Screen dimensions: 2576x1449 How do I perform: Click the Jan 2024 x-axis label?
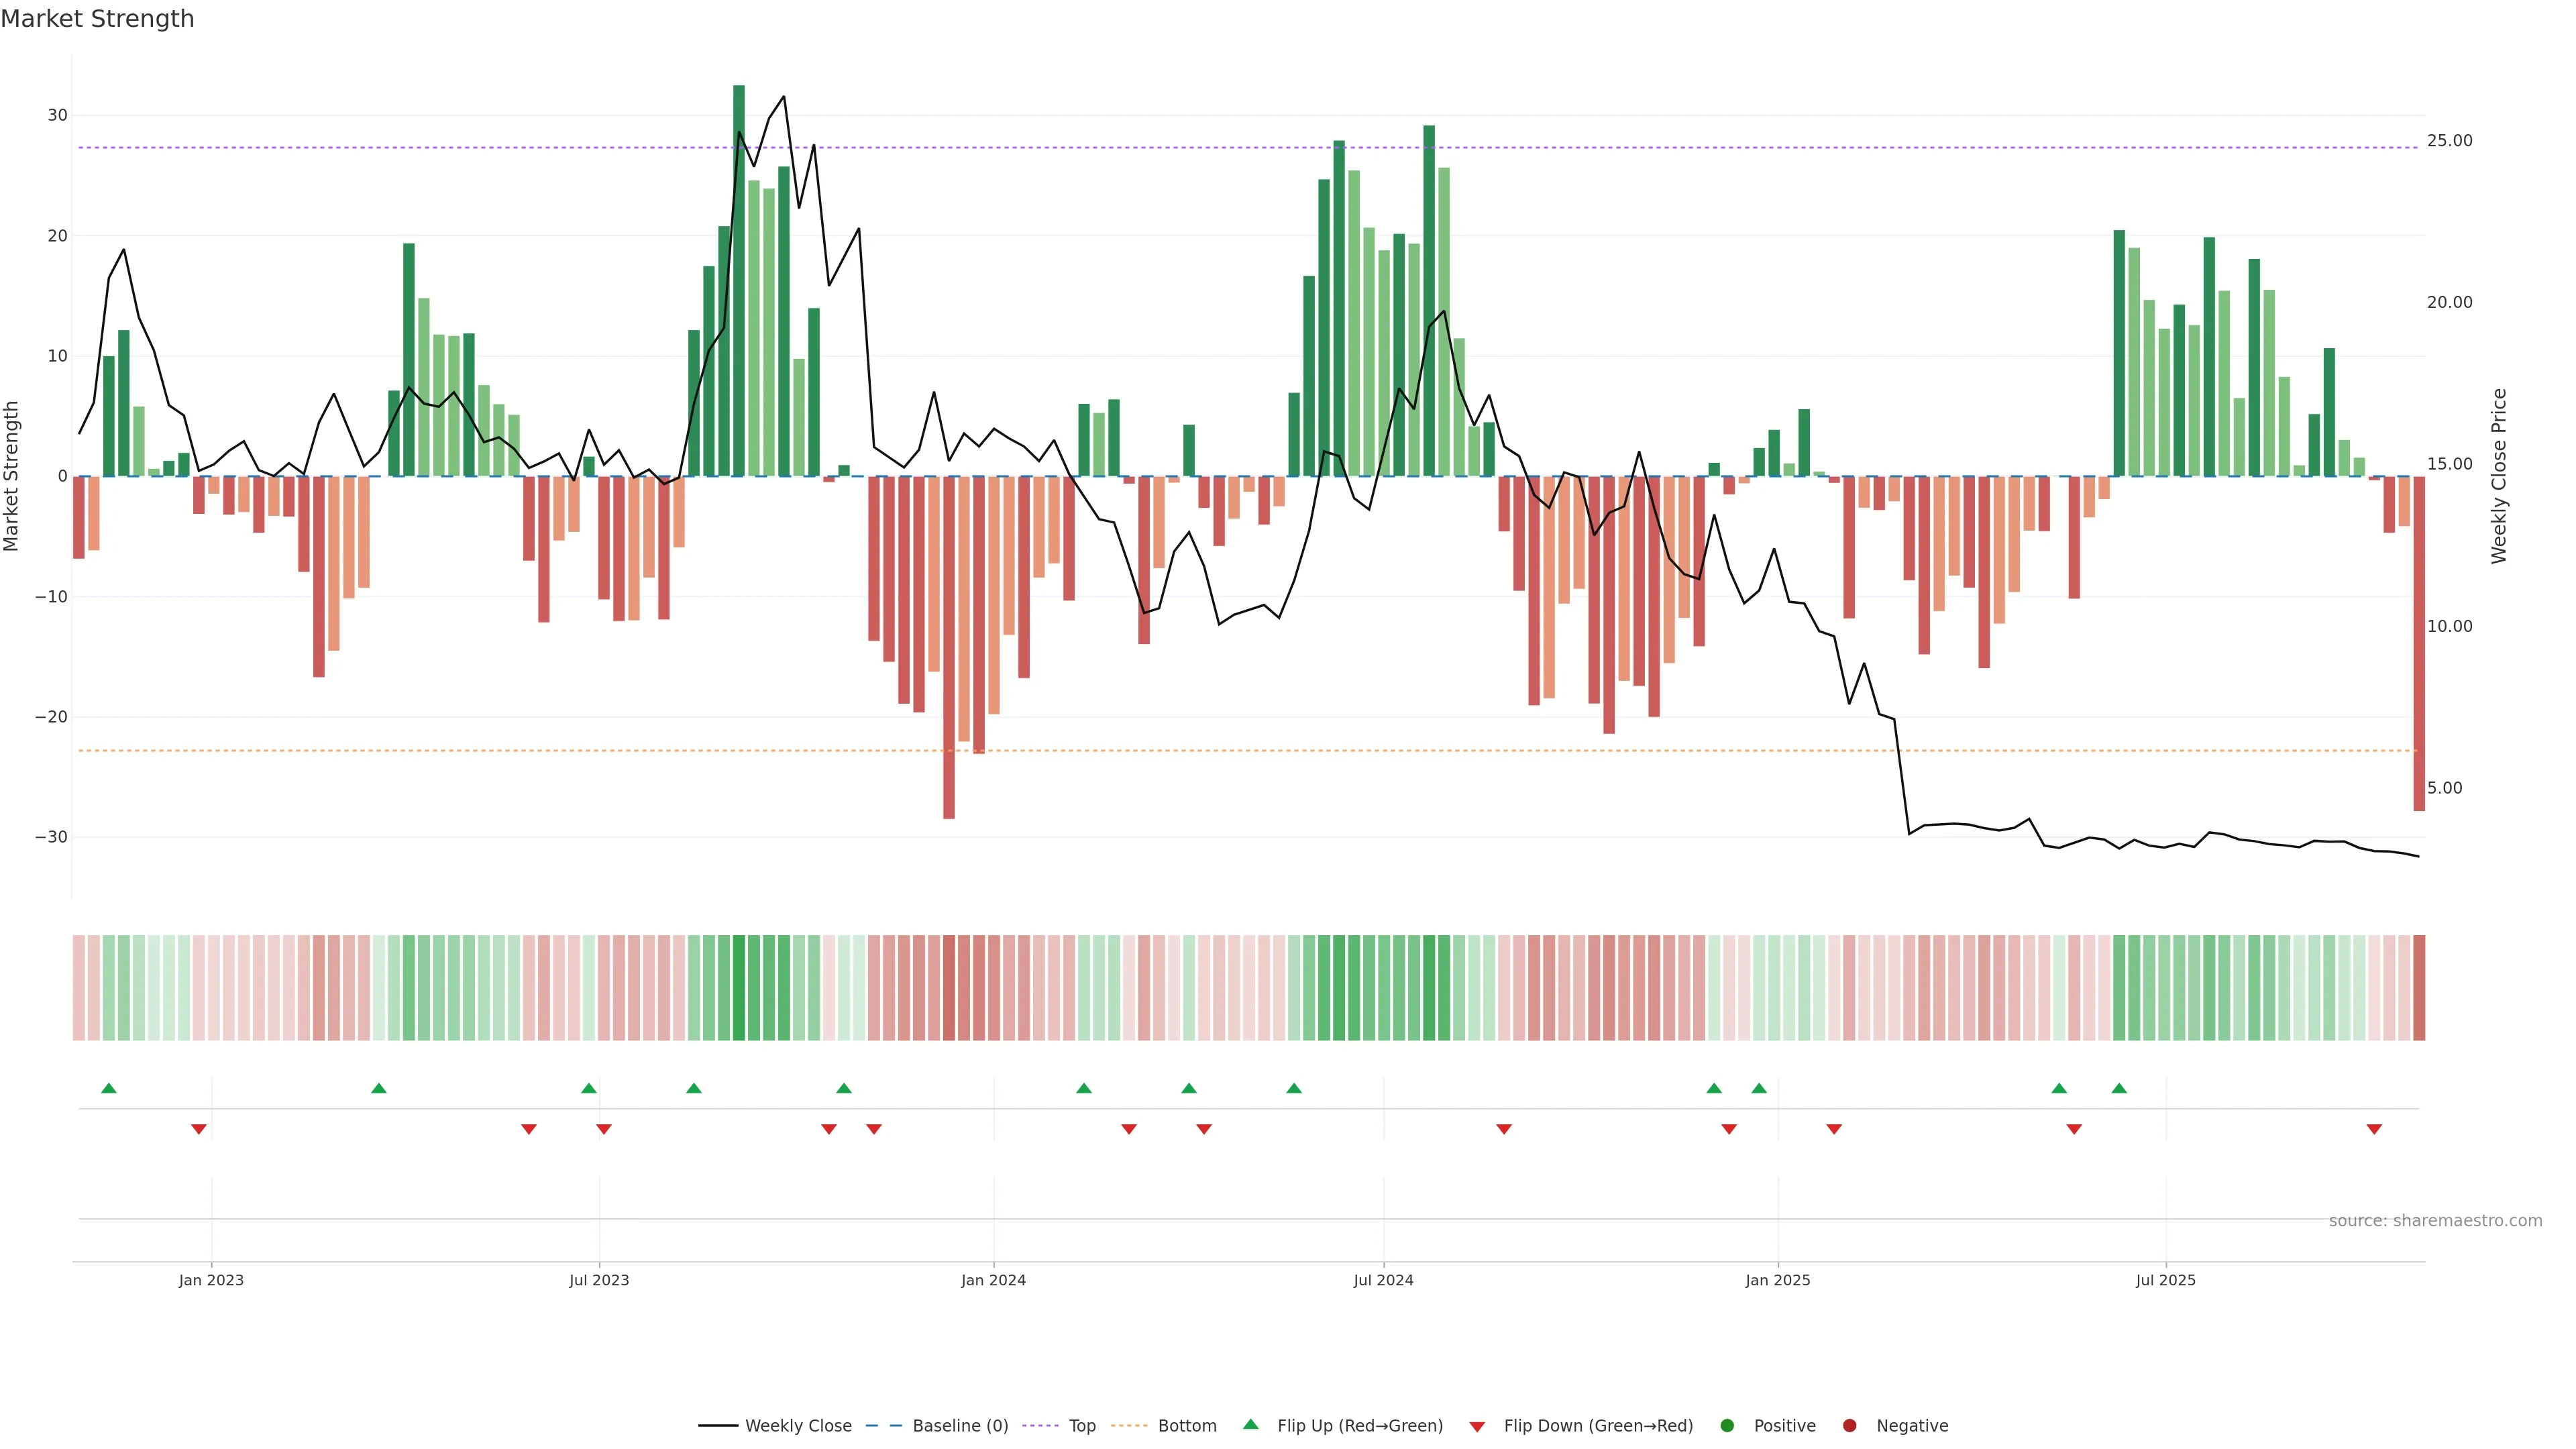(993, 1280)
